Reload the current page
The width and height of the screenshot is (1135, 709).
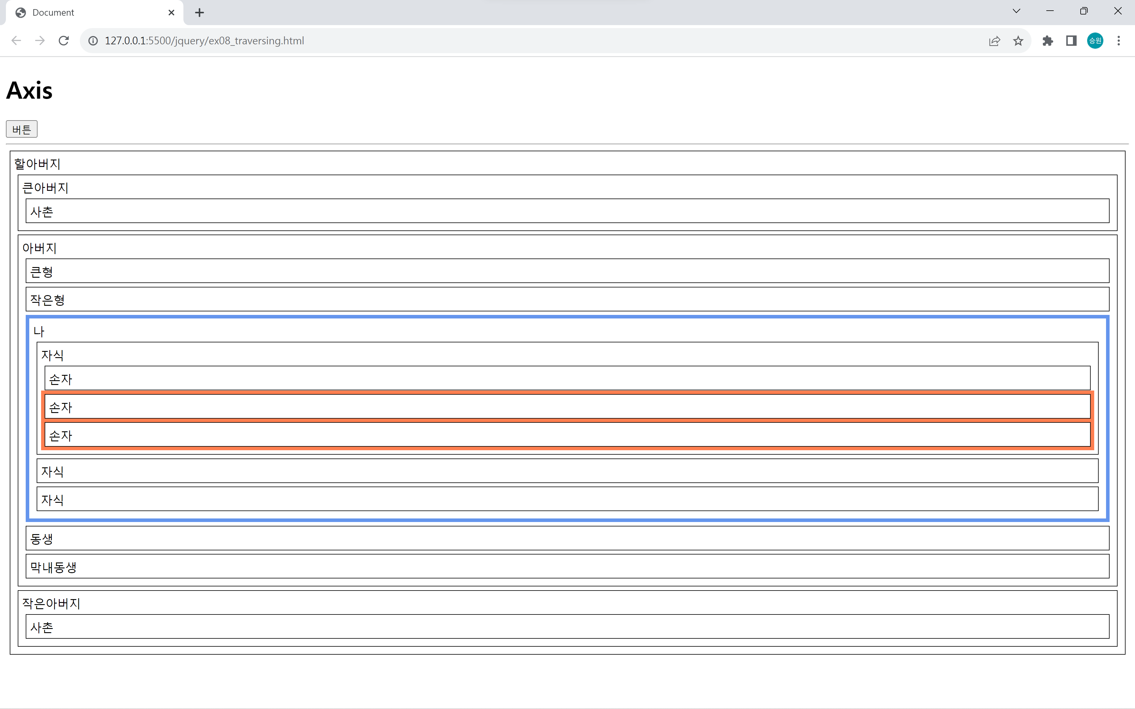click(64, 41)
